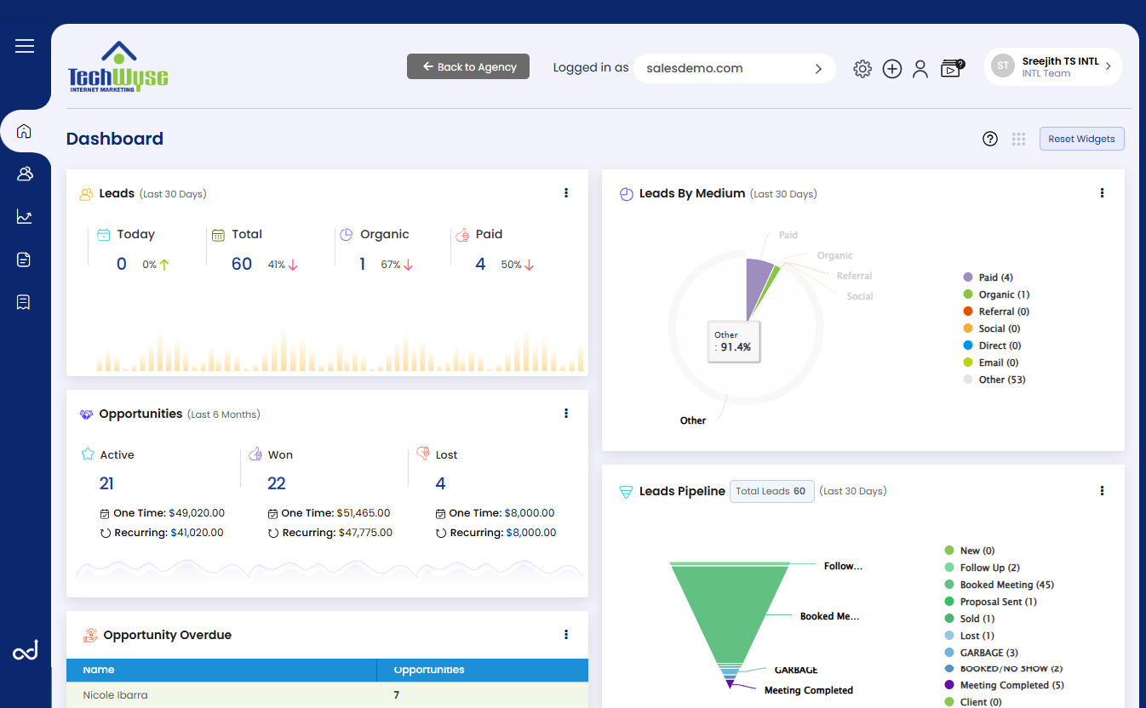This screenshot has height=708, width=1146.
Task: Click the Back to Agency button
Action: click(468, 66)
